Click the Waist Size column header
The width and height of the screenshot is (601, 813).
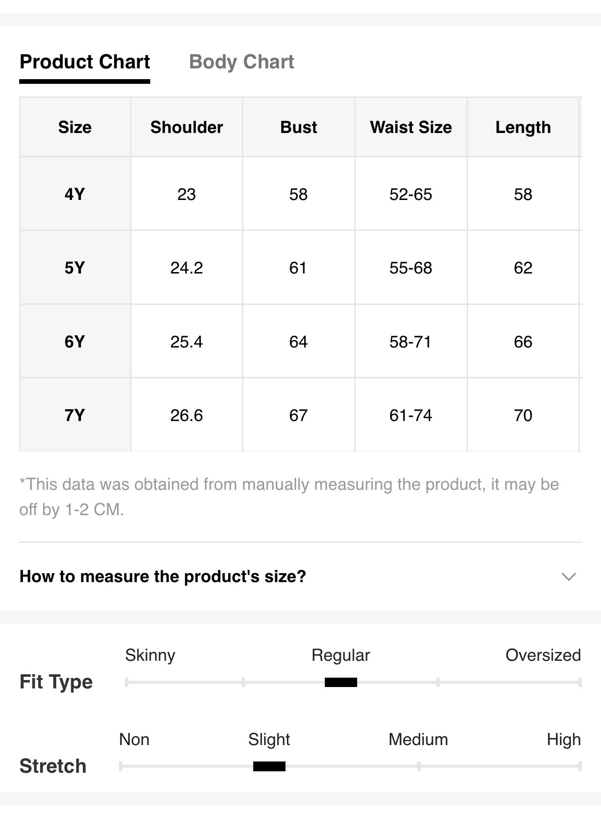411,127
